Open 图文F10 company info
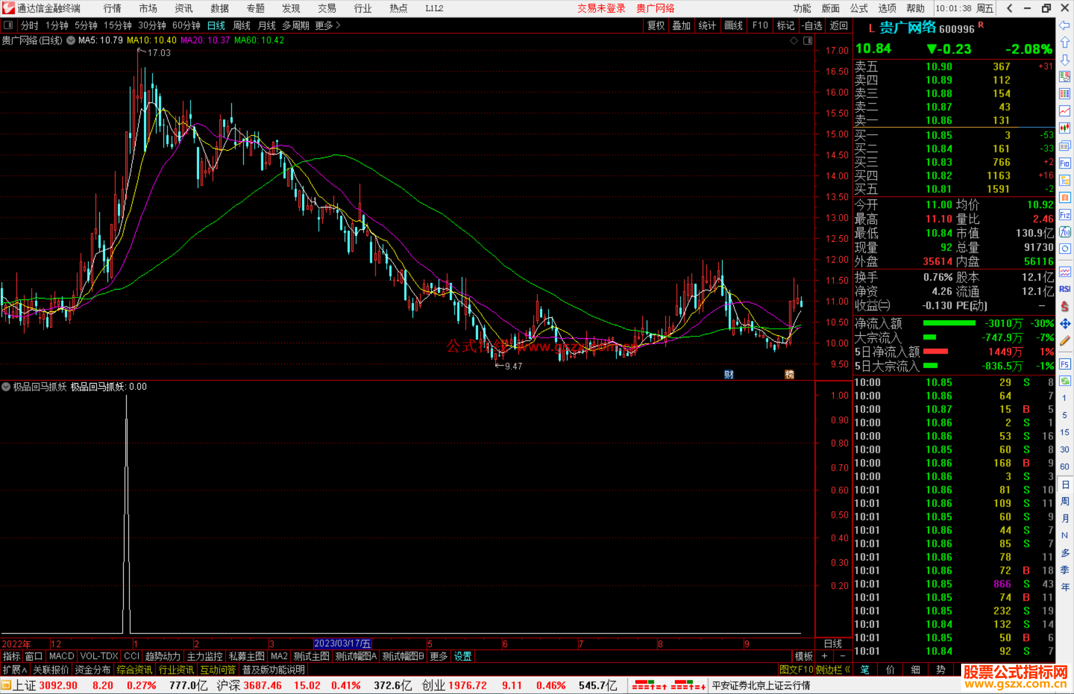 797,670
